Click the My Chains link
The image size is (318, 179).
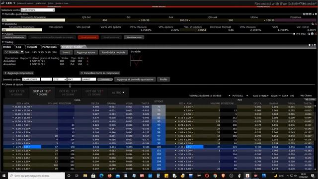pos(306,95)
